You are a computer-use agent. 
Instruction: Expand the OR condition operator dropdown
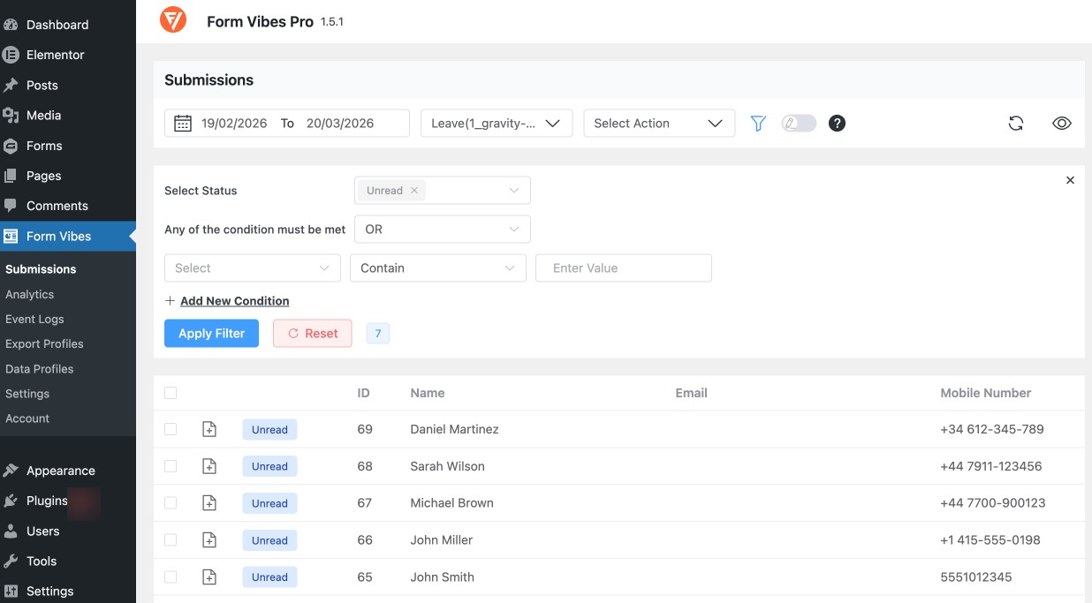[x=442, y=229]
